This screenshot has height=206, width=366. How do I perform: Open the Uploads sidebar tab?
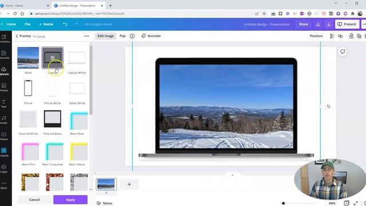4,71
